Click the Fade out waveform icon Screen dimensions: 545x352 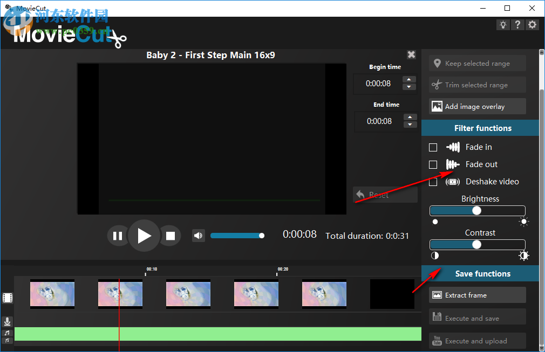click(x=453, y=164)
